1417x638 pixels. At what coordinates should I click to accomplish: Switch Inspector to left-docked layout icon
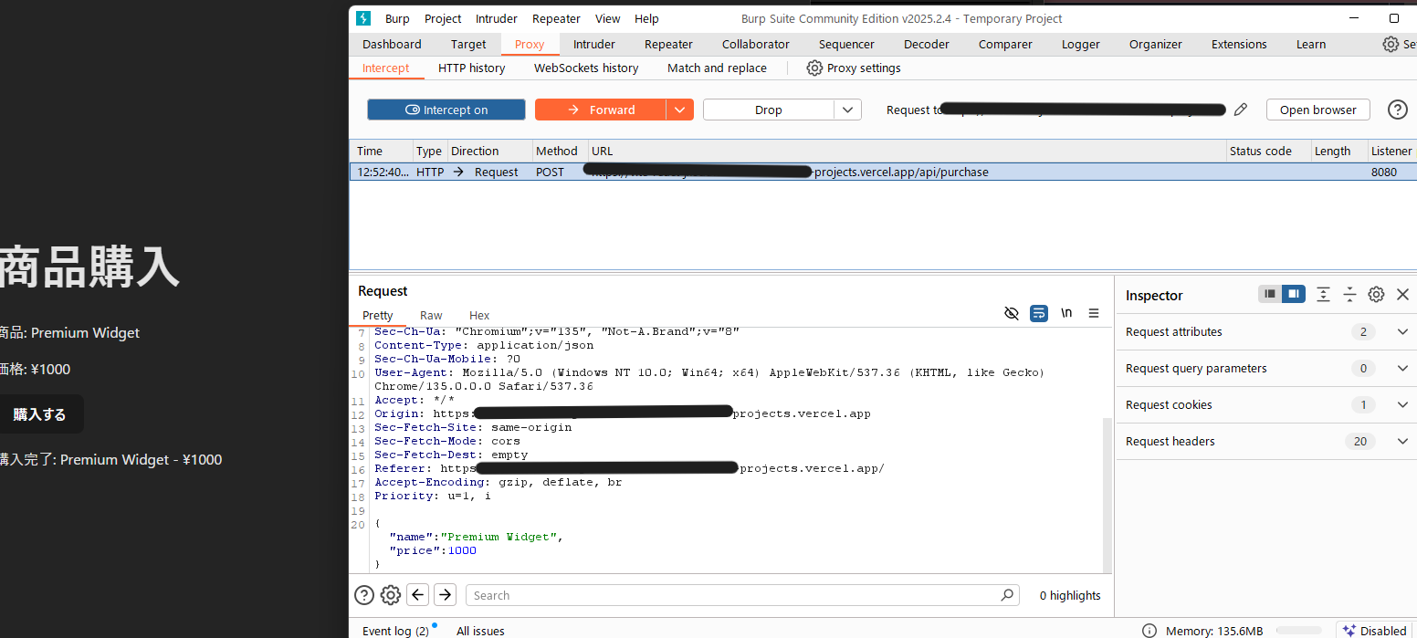click(1270, 294)
